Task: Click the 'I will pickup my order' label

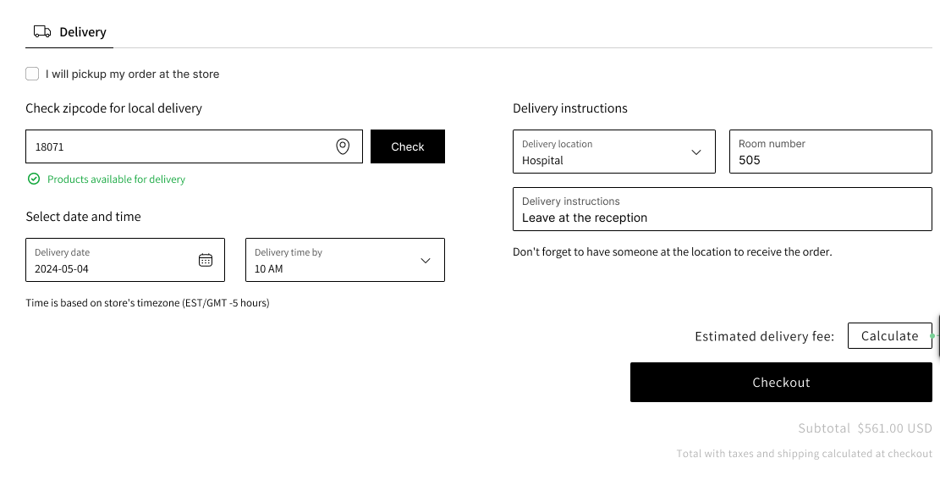Action: pos(132,74)
